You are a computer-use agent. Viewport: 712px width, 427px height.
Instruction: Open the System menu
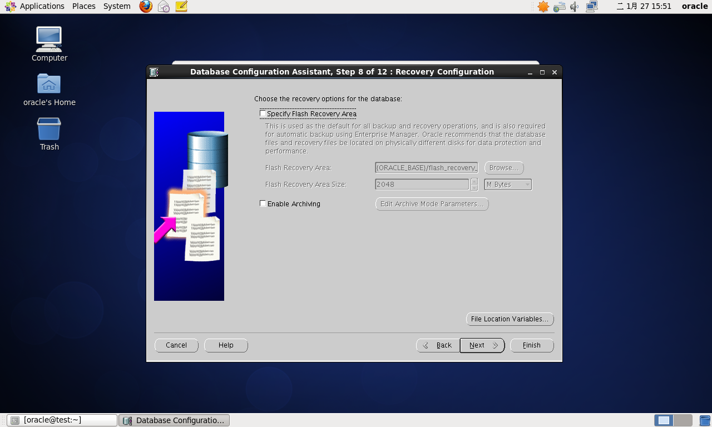[x=117, y=6]
